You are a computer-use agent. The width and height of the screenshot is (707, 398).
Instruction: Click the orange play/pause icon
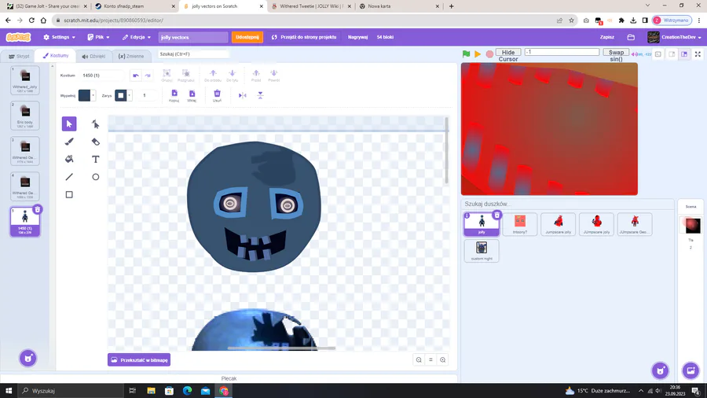478,54
